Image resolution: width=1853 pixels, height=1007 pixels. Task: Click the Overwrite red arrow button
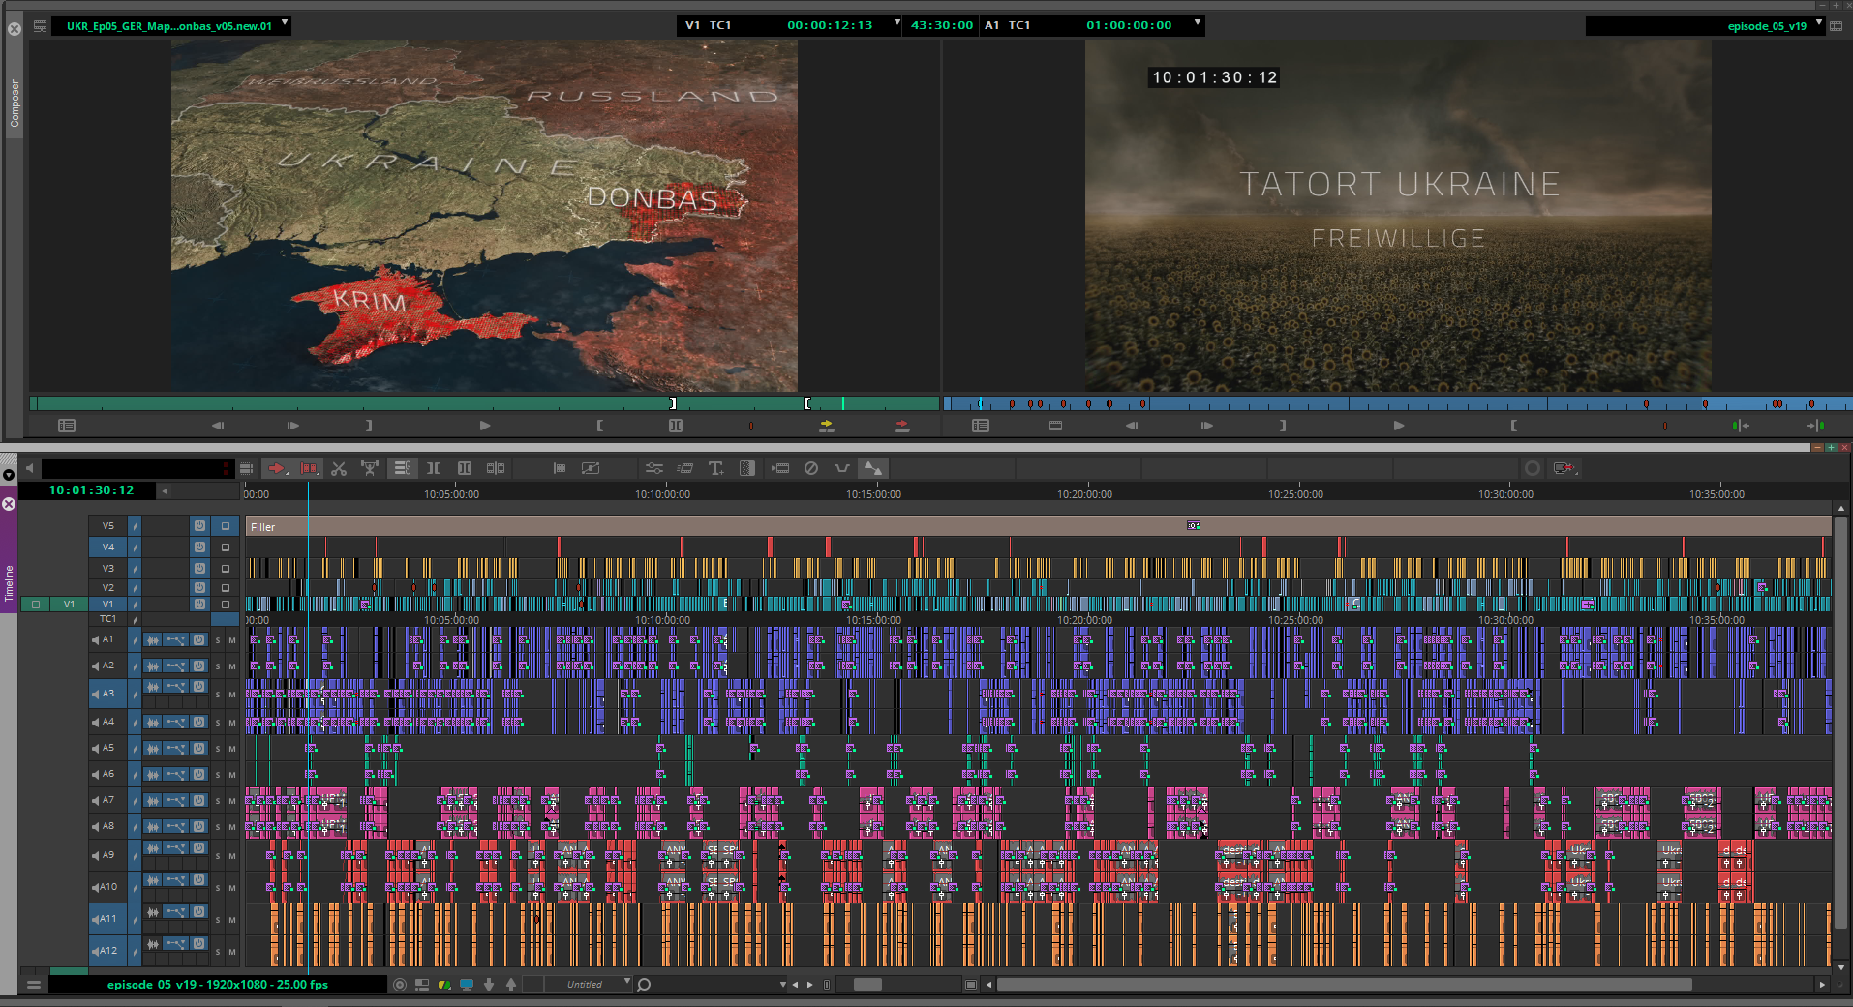tap(901, 426)
